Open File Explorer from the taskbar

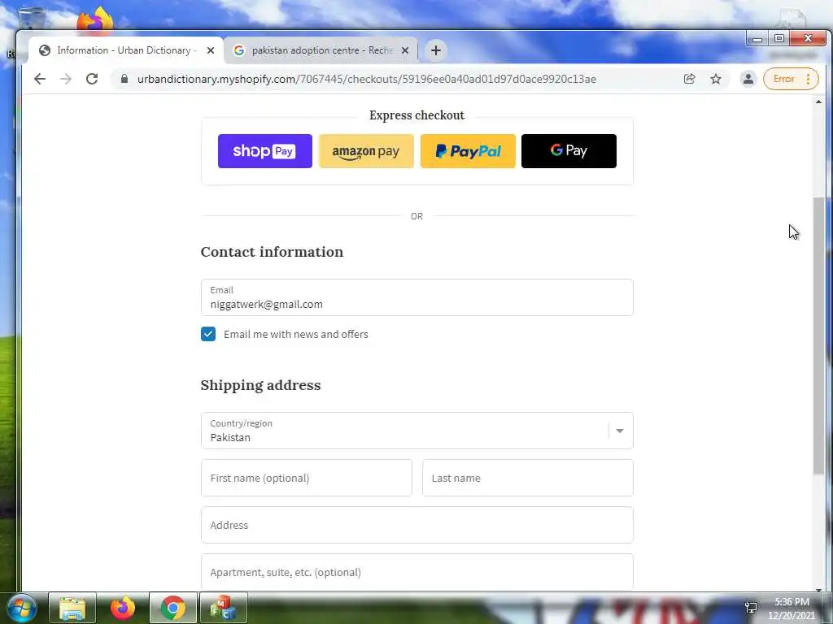click(x=72, y=608)
